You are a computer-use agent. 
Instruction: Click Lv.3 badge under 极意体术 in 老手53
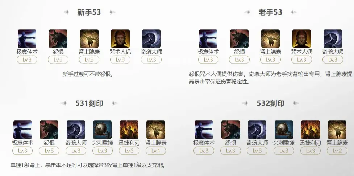208,60
